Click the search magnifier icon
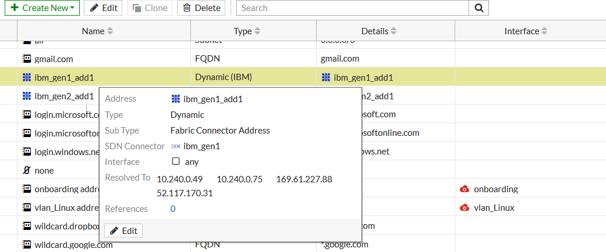 tap(479, 8)
